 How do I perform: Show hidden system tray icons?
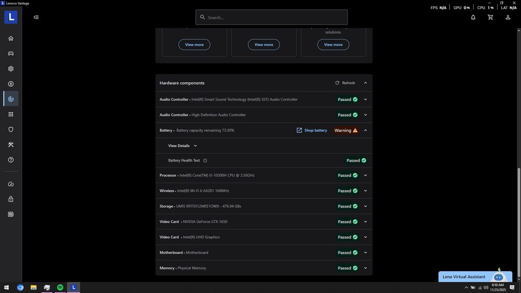click(466, 287)
